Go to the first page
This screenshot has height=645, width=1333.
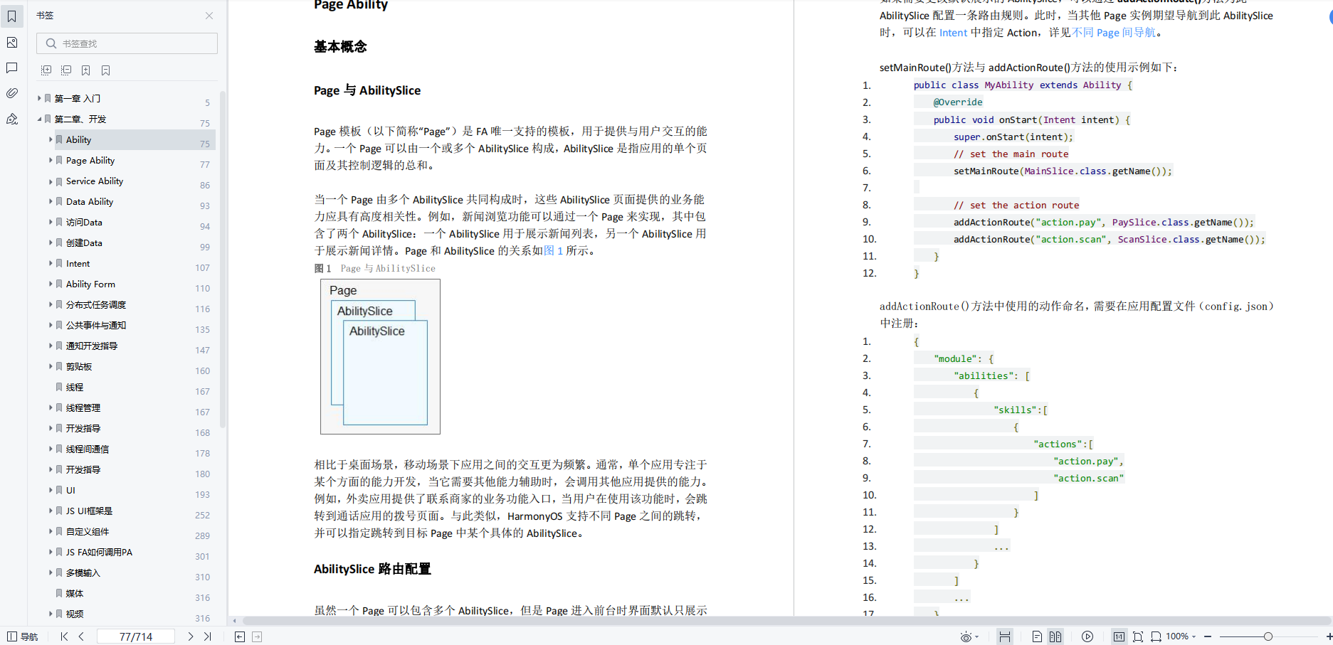pos(64,636)
